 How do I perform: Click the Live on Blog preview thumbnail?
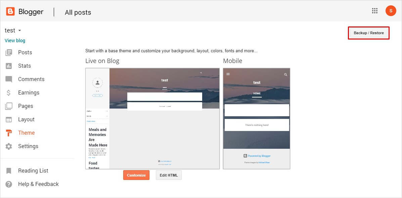[152, 119]
